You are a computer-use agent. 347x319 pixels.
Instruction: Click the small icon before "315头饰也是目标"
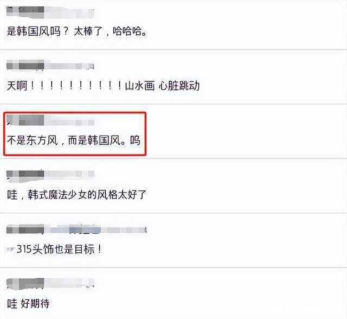pos(10,248)
